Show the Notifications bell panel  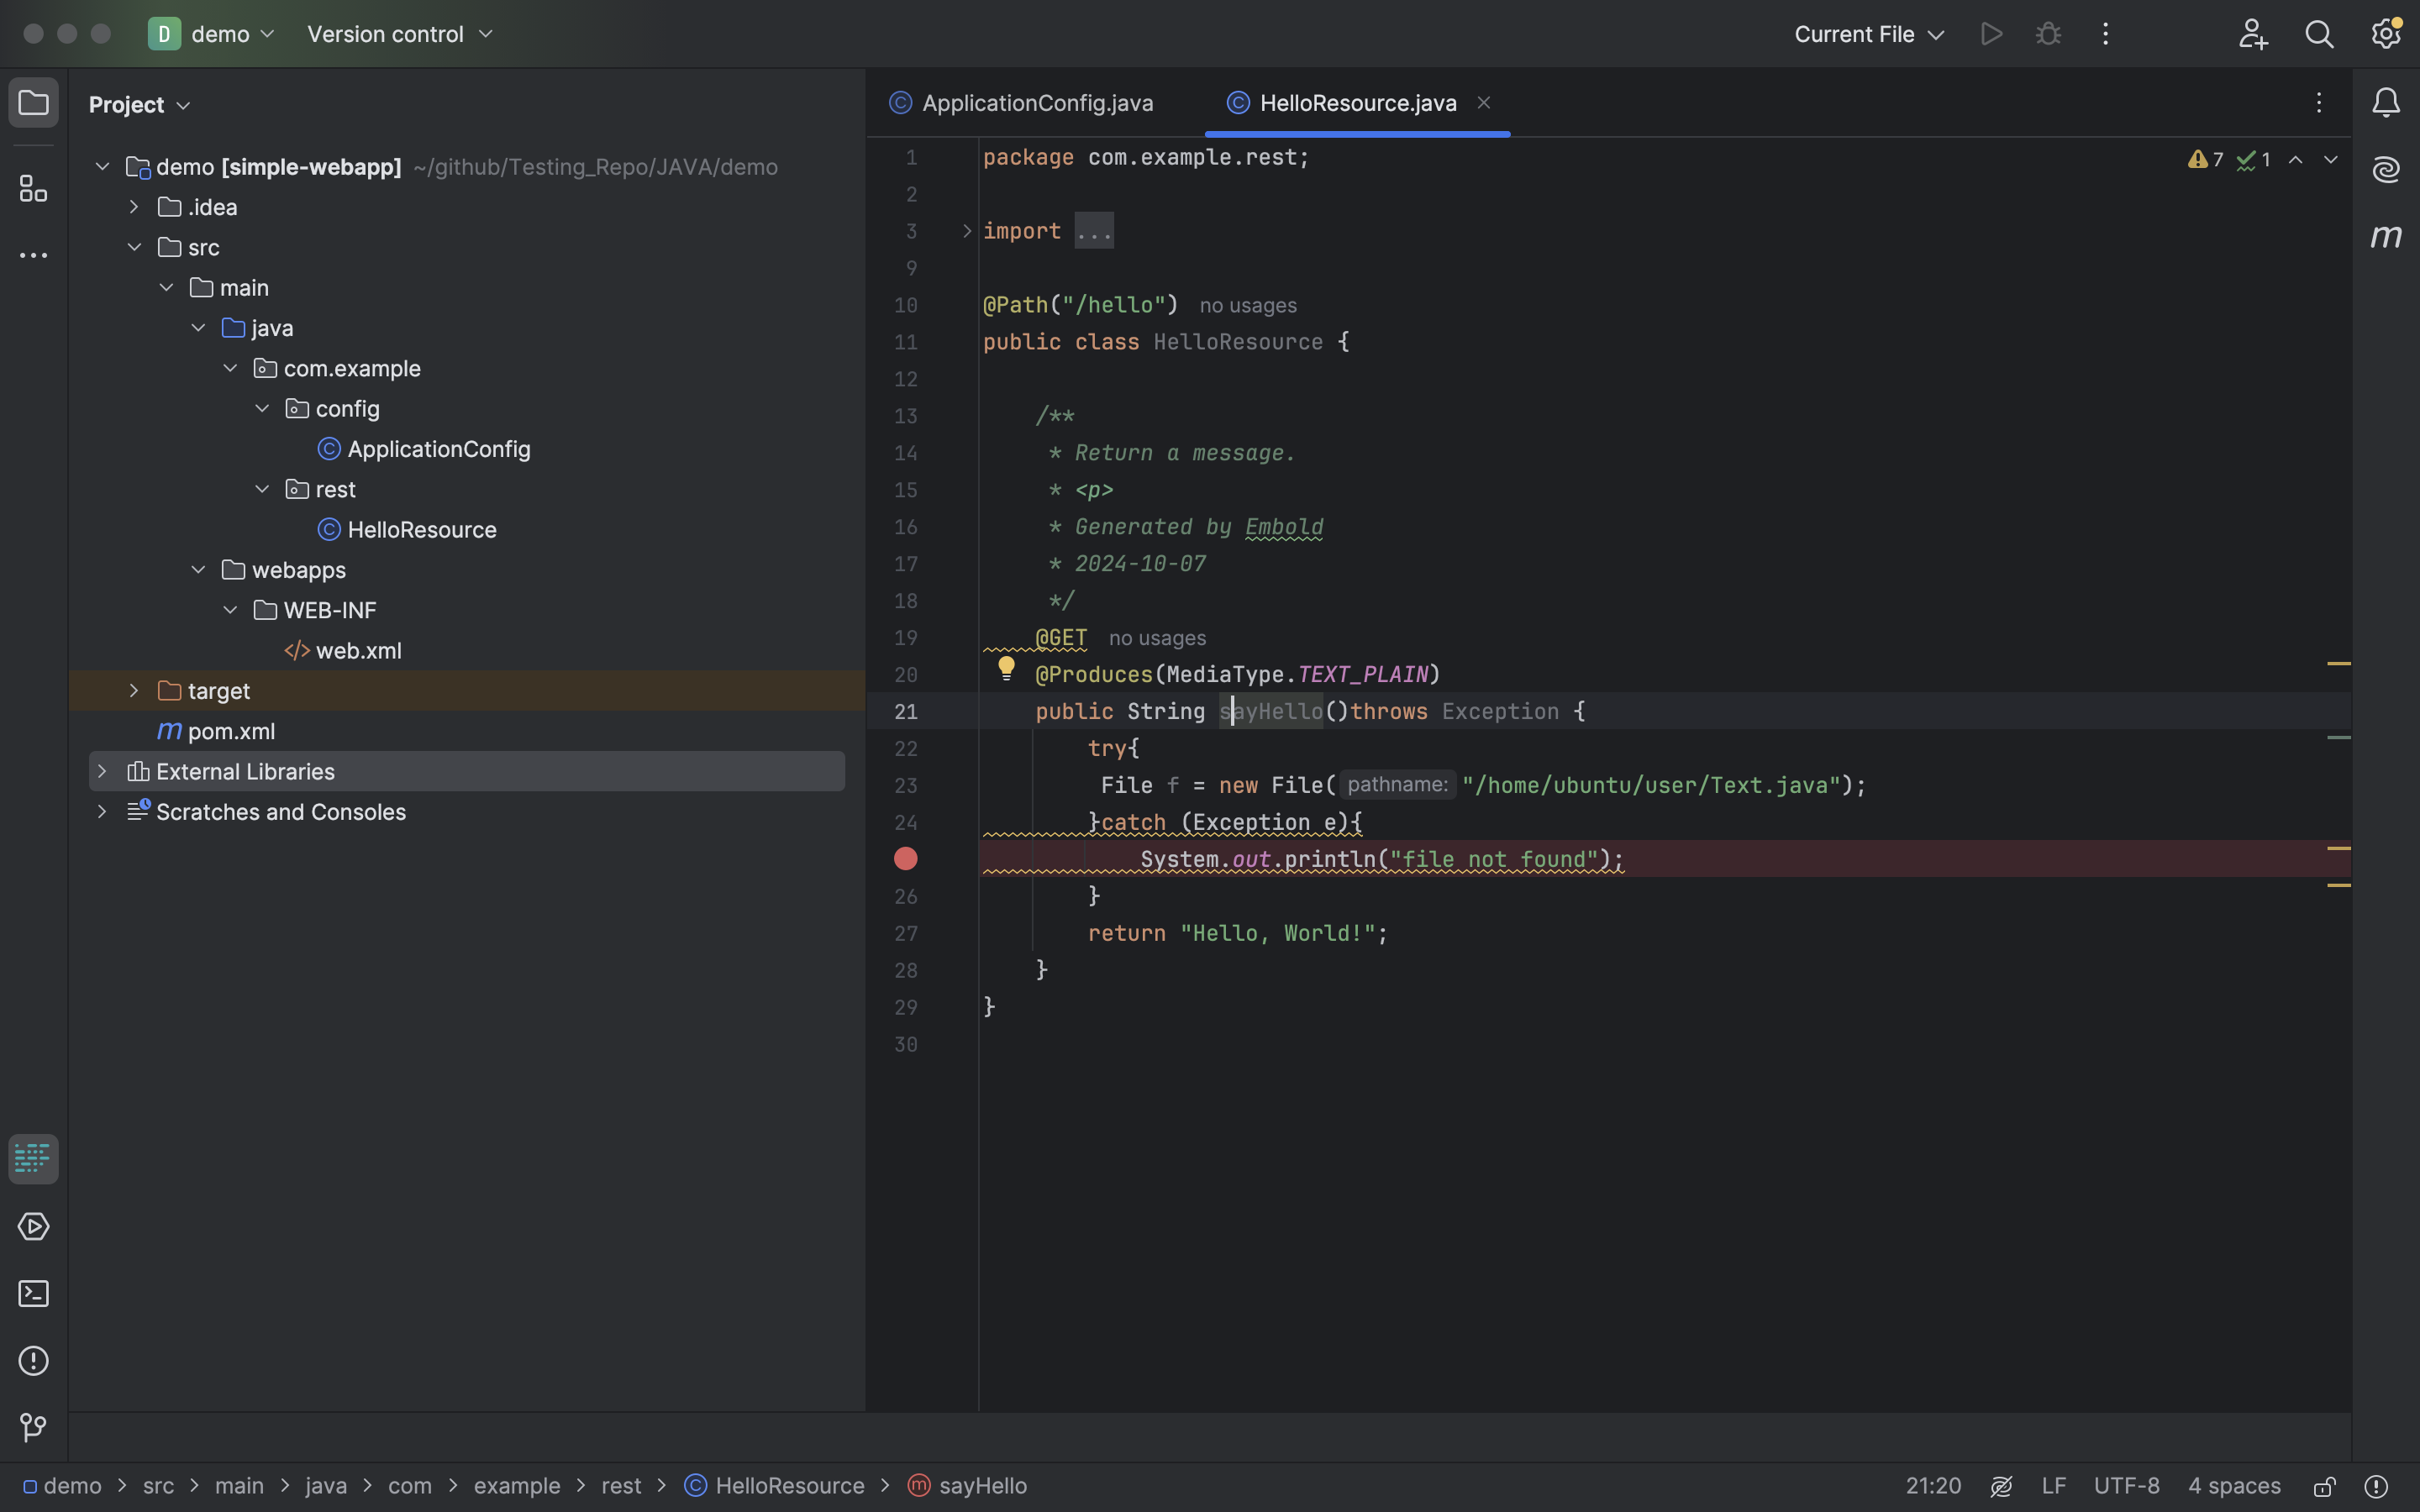coord(2386,102)
